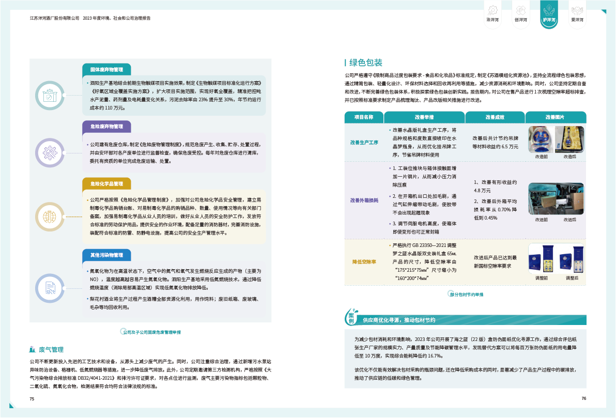Screen dimensions: 616x418
Task: Click the other pollutants document icon
Action: click(x=50, y=287)
